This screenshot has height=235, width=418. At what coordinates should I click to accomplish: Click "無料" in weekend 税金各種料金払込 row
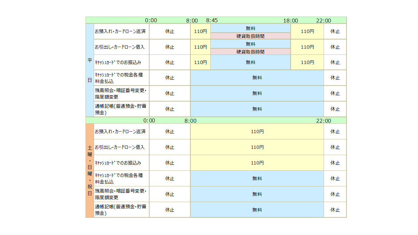257,179
